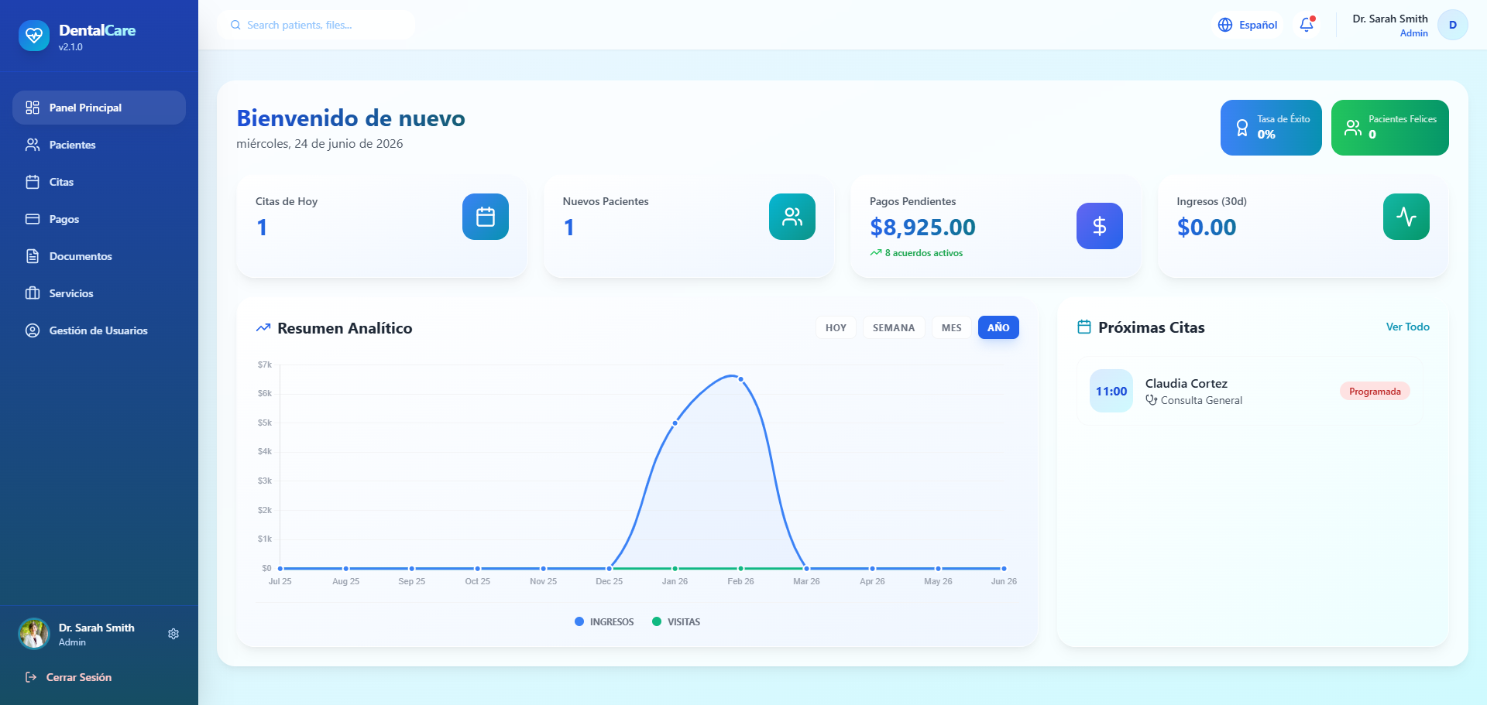This screenshot has width=1487, height=705.
Task: Click the round D user avatar
Action: (x=1453, y=25)
